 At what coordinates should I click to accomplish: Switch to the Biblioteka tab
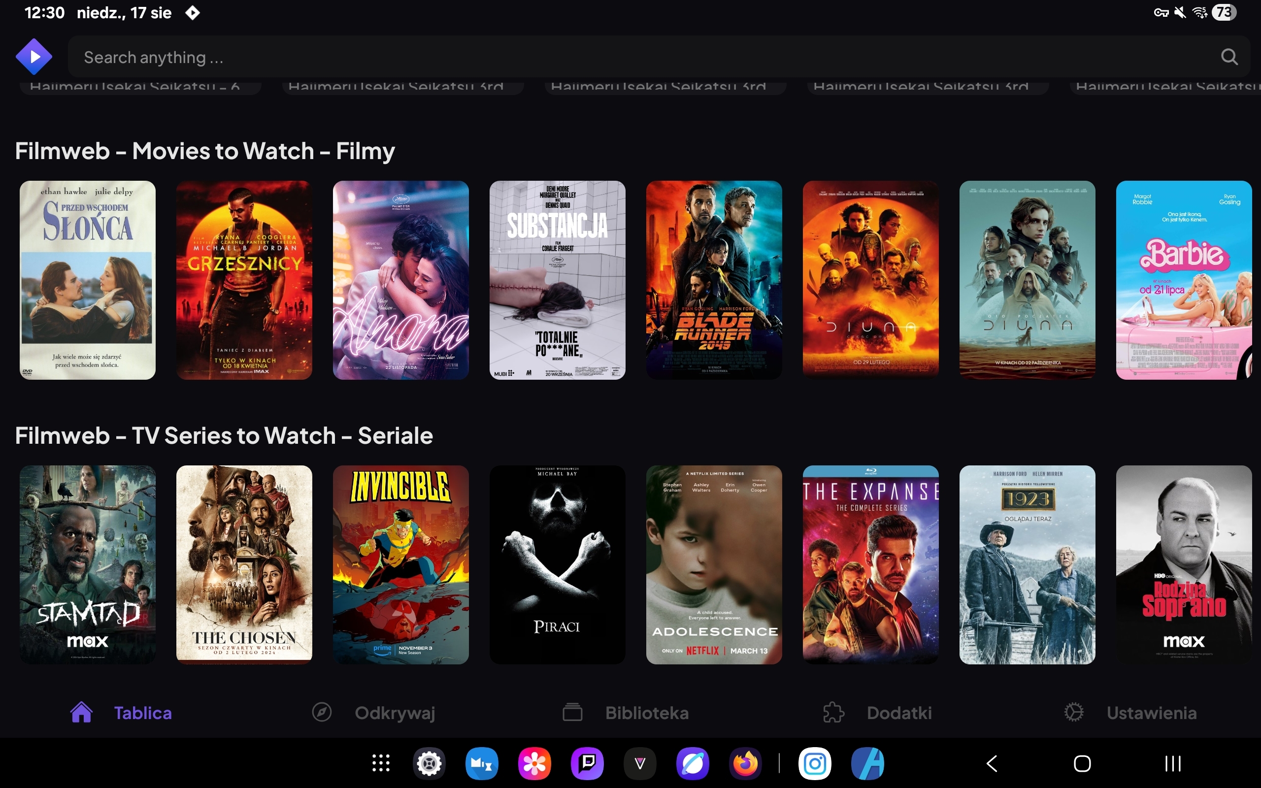click(x=626, y=713)
